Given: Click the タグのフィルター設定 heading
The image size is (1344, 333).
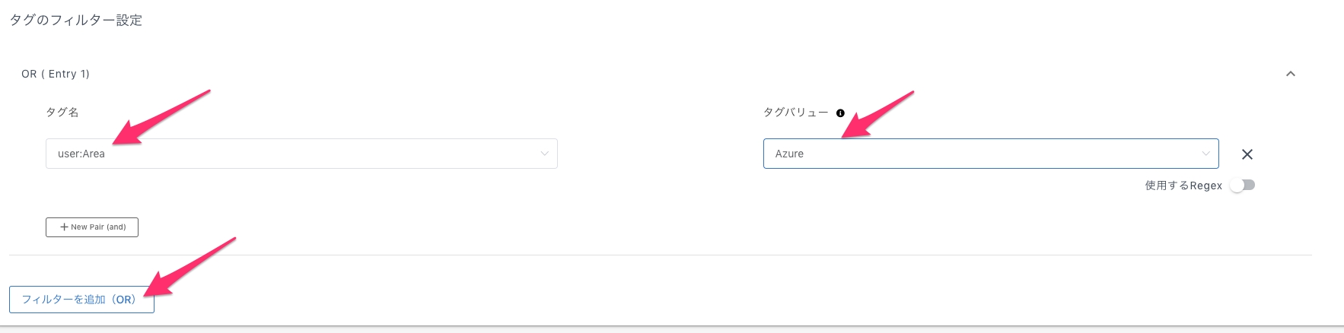Looking at the screenshot, I should [x=75, y=21].
